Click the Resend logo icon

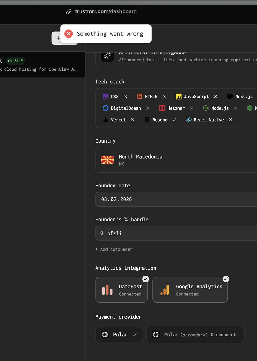(147, 120)
